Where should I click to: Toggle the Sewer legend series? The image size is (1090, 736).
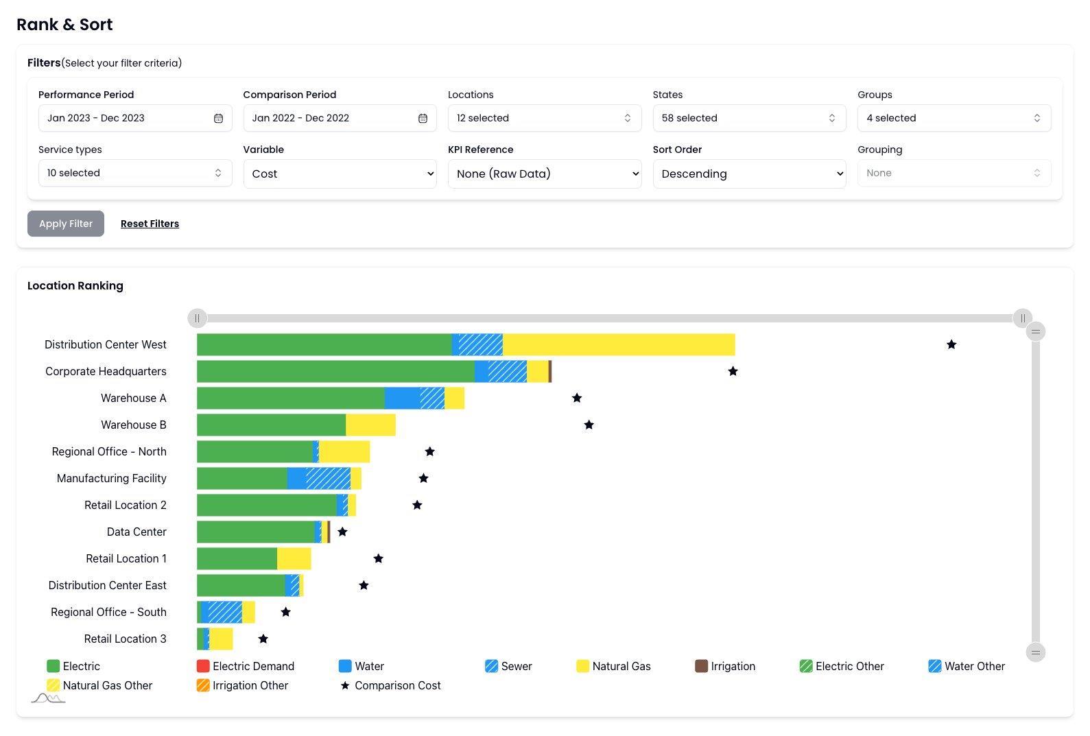(508, 666)
